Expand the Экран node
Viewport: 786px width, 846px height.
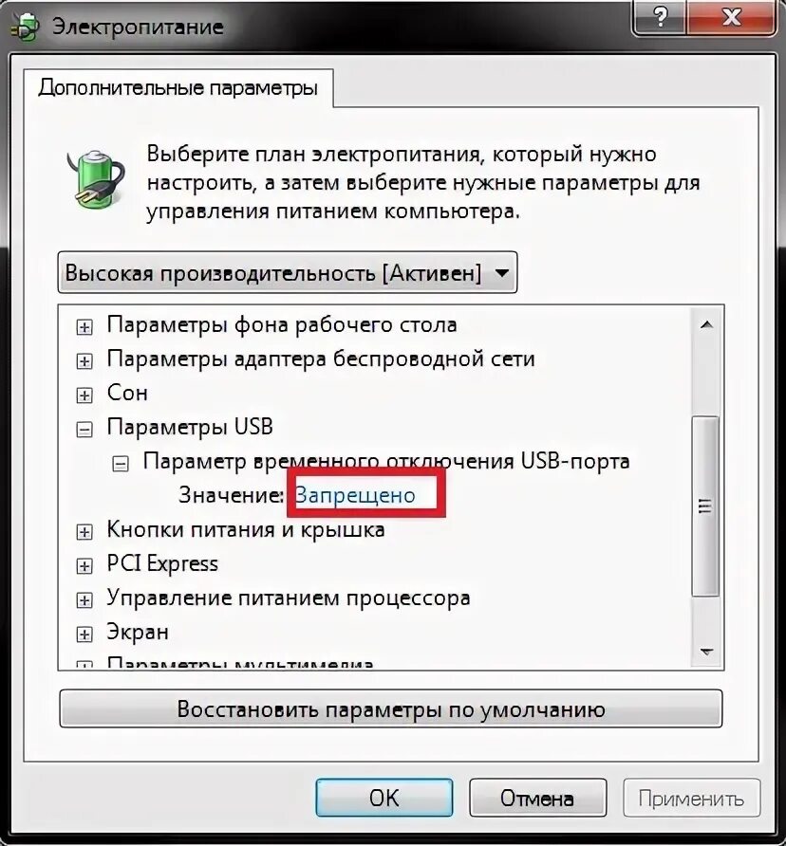84,634
